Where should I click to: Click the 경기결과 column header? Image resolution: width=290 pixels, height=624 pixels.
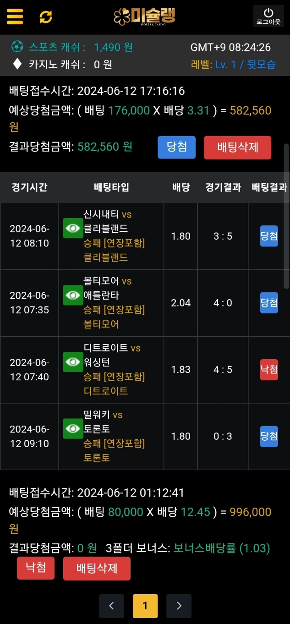click(x=223, y=187)
